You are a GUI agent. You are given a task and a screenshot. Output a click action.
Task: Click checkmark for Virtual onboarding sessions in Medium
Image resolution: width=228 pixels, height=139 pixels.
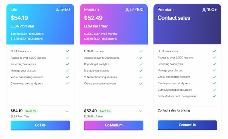point(141,77)
